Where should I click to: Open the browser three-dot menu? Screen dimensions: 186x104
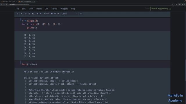185,4
